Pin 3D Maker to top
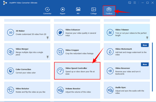This screenshot has width=156, height=102. click(x=48, y=38)
